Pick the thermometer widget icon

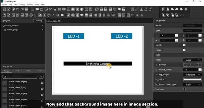click(x=55, y=9)
